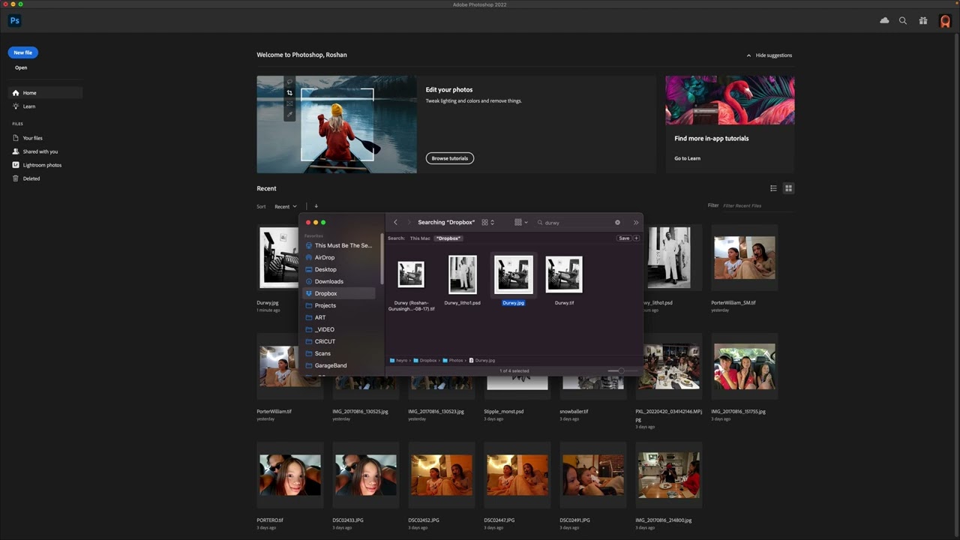Viewport: 960px width, 540px height.
Task: Open recent file DSC02433.JPG
Action: 366,475
